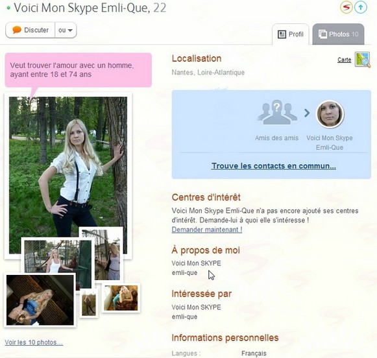Open the thumbnail of woman beside the fence
The image size is (377, 358).
tap(107, 255)
